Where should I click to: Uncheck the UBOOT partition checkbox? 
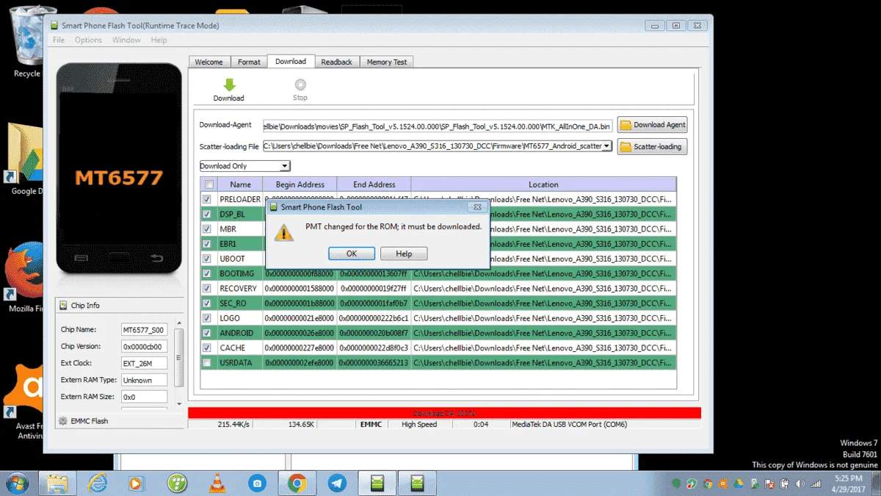click(207, 259)
